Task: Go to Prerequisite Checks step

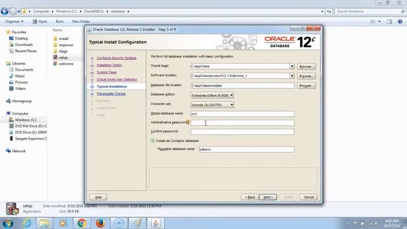Action: coord(111,94)
